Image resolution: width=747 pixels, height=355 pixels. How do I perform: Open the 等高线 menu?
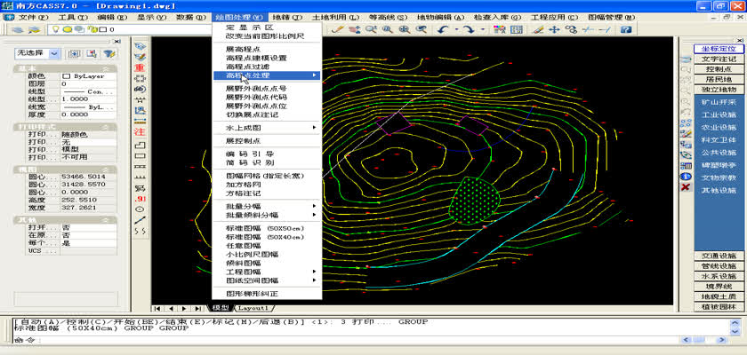point(389,17)
